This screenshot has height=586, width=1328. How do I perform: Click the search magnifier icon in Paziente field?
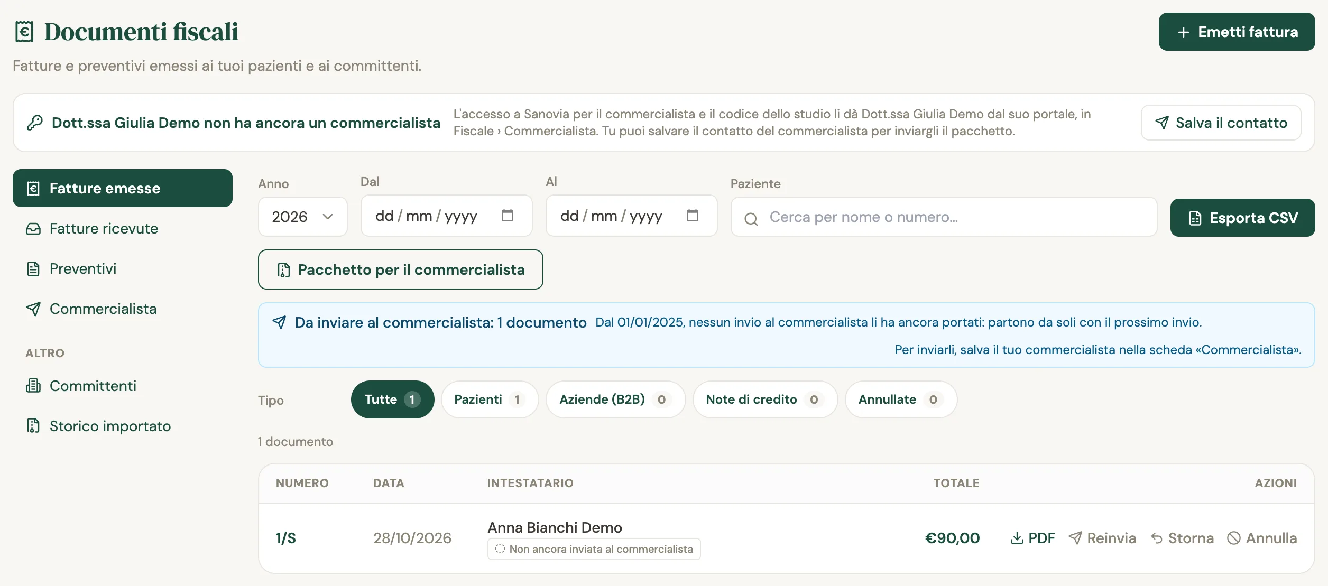751,219
